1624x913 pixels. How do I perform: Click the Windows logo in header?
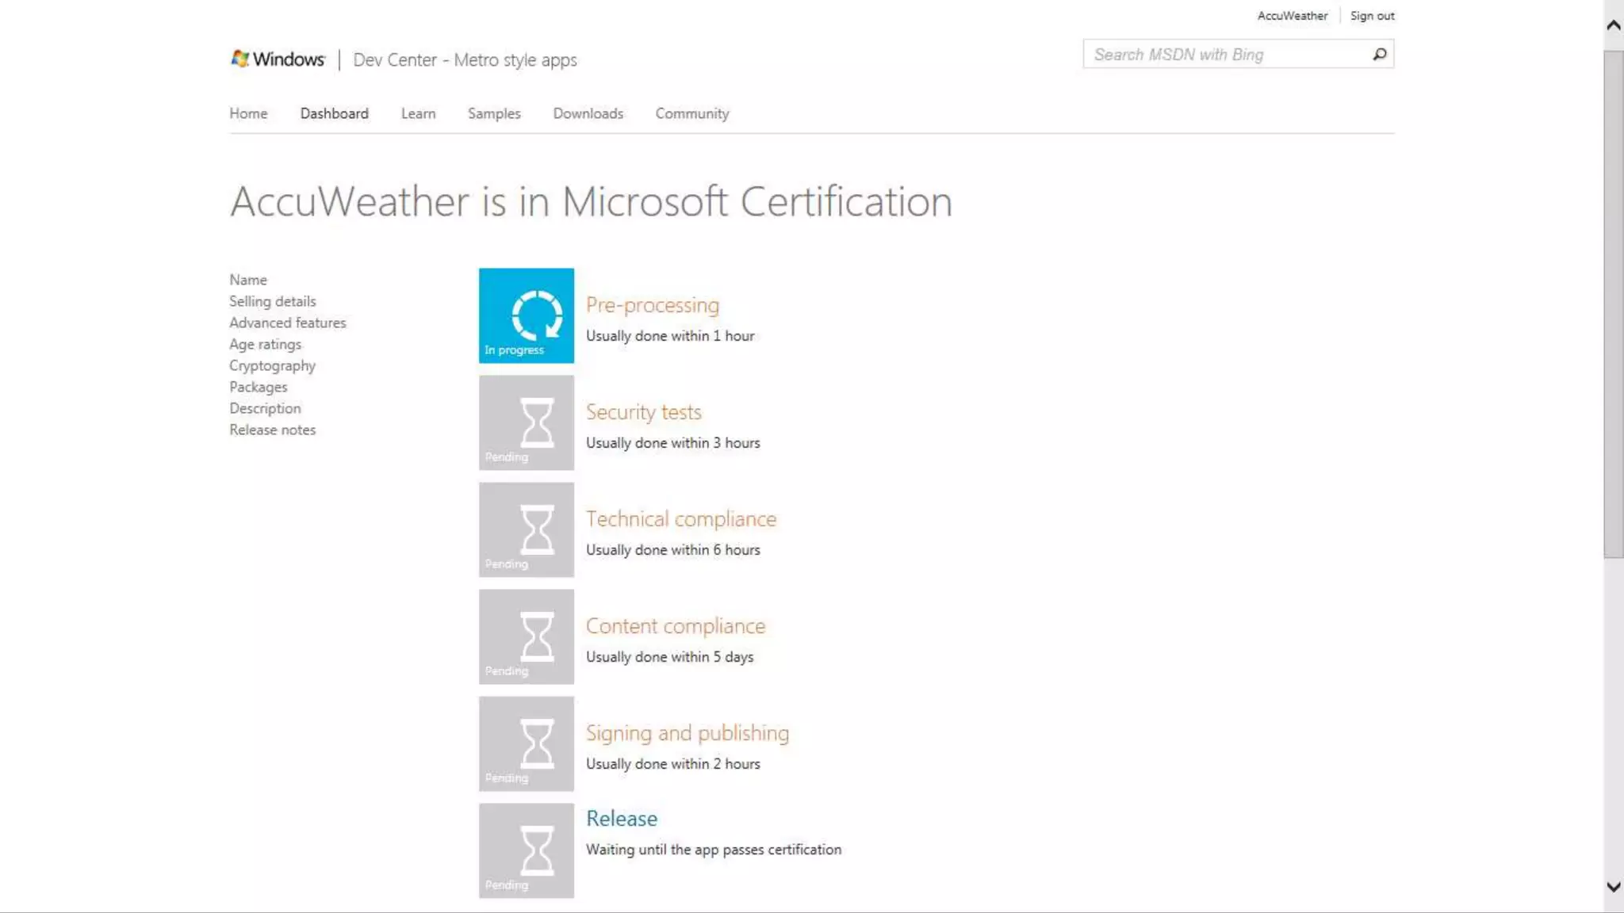point(278,59)
